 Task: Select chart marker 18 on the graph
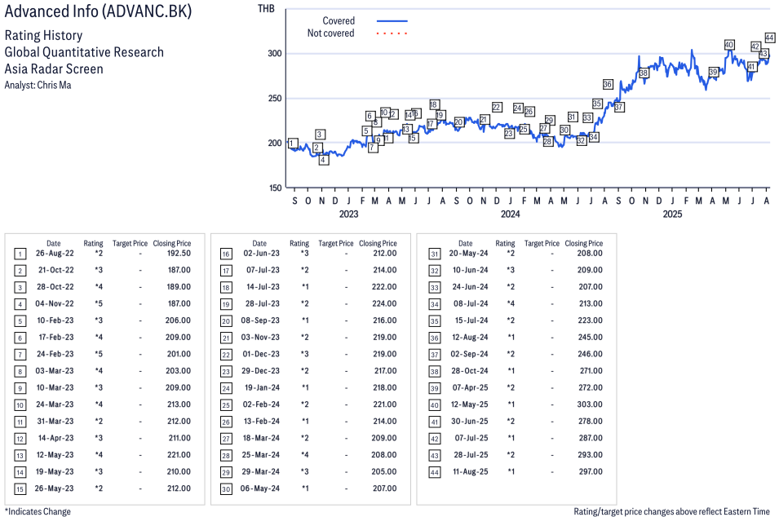tap(434, 105)
